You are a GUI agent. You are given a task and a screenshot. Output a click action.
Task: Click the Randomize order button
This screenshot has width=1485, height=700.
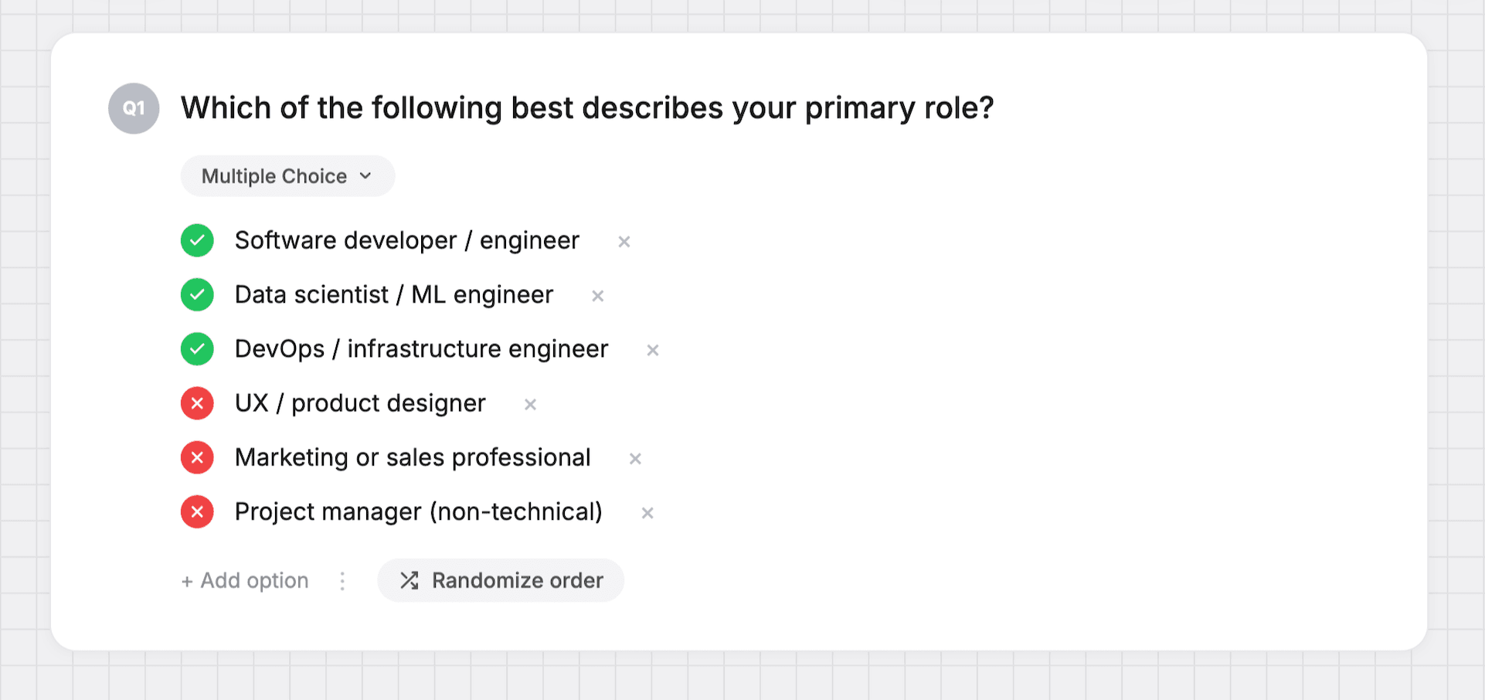[501, 580]
